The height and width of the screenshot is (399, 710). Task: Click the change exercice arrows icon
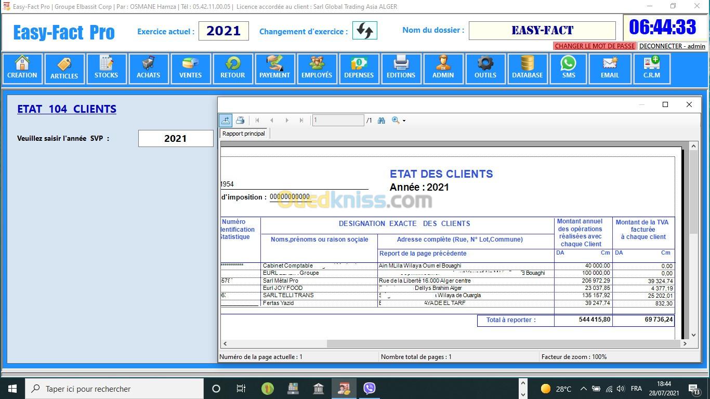click(364, 31)
